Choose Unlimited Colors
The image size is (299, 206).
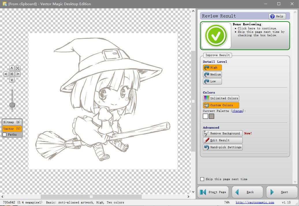[x=221, y=98]
